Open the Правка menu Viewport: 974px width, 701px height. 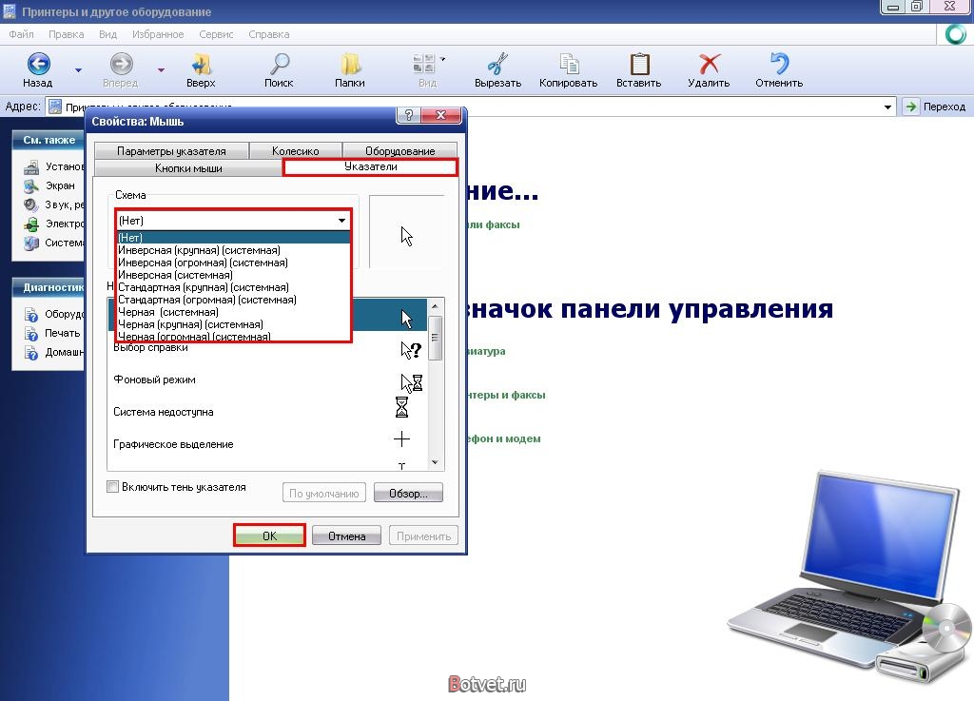click(x=66, y=34)
